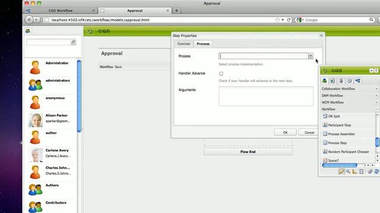Select the administrators group
Image resolution: width=380 pixels, height=213 pixels.
point(50,85)
